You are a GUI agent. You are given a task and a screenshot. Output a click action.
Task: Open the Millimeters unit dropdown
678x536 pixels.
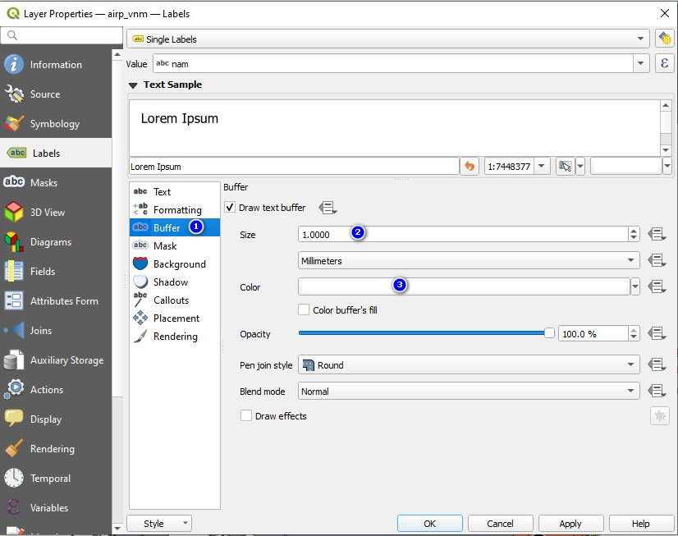coord(469,261)
